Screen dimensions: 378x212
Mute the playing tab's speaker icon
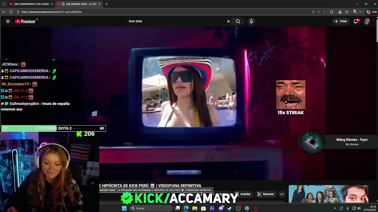[63, 4]
